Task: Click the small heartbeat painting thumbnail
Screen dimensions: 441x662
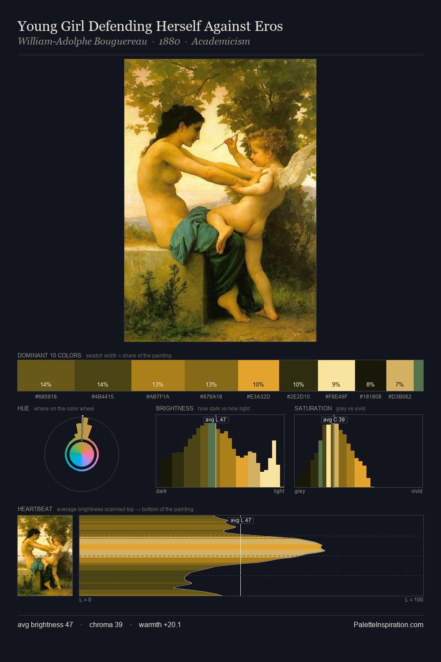Action: pos(45,556)
